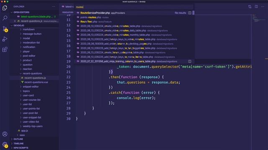Select RouteTest.php result
The height and width of the screenshot is (150, 268).
coord(134,22)
